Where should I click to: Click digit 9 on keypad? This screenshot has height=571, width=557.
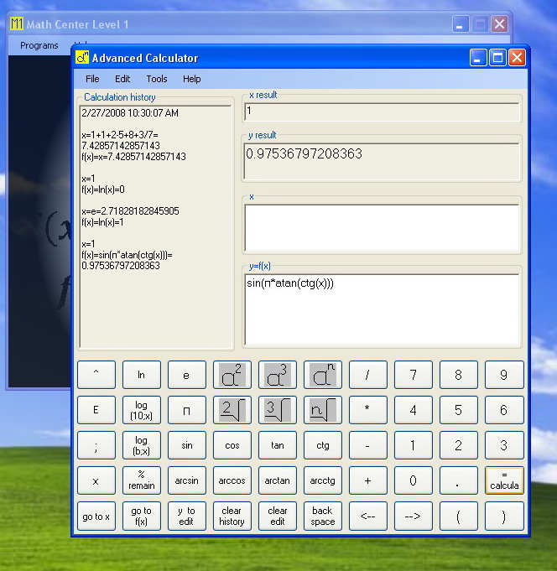[504, 375]
